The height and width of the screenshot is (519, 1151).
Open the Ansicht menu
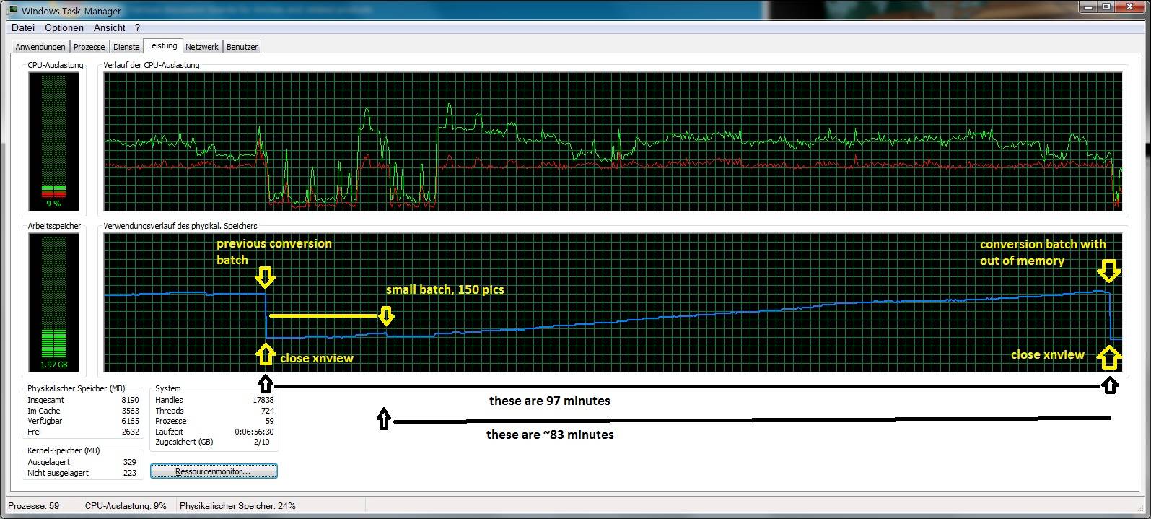click(109, 27)
